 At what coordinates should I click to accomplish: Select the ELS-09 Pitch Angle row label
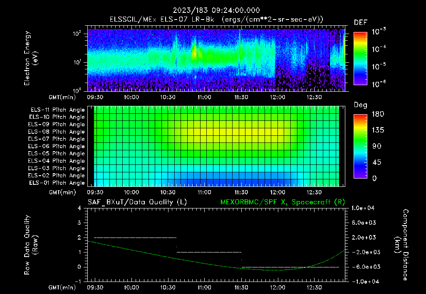coord(57,125)
